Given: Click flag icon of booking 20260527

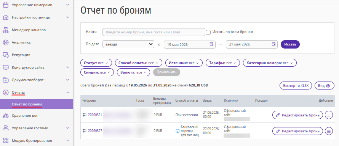Looking at the screenshot, I should tap(85, 131).
